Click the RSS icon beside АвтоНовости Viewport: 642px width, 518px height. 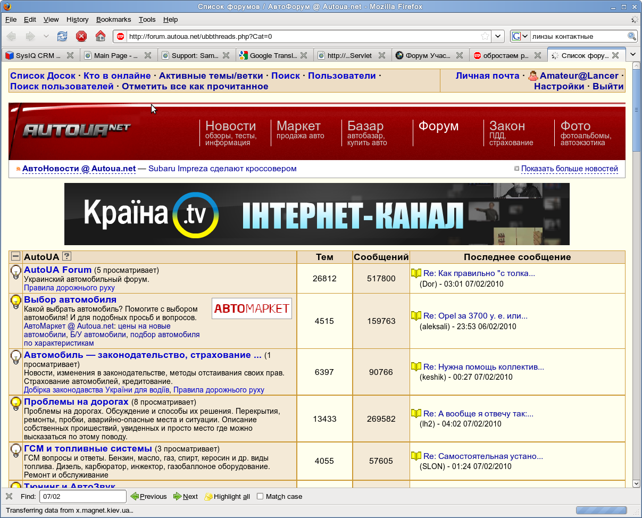[18, 169]
